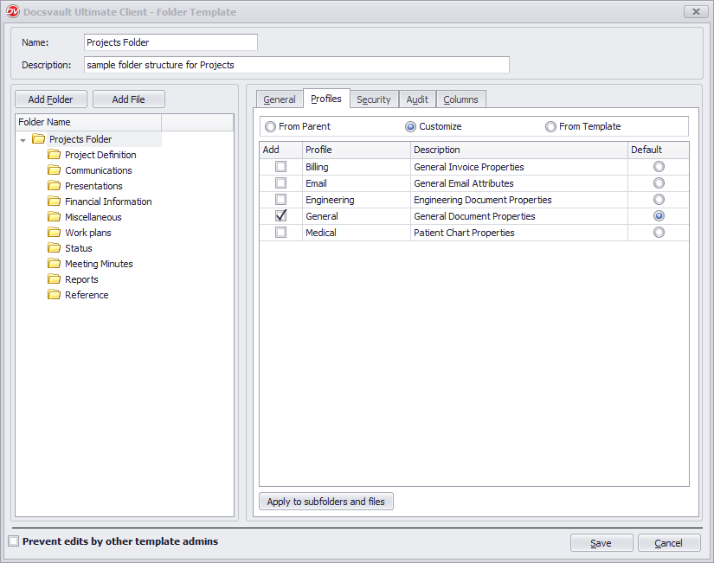Click the Financial Information folder icon

click(54, 202)
